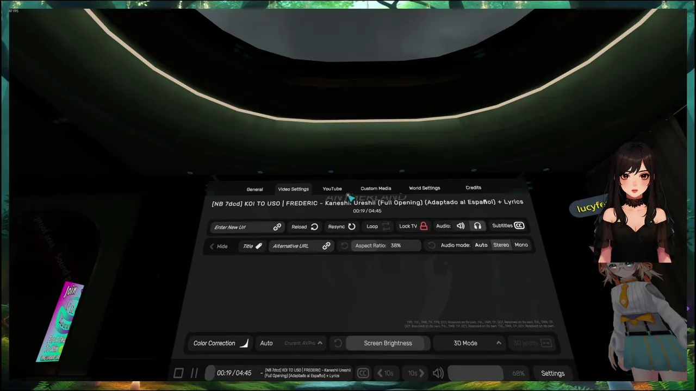The width and height of the screenshot is (696, 391).
Task: Skip forward 10s
Action: (x=416, y=373)
